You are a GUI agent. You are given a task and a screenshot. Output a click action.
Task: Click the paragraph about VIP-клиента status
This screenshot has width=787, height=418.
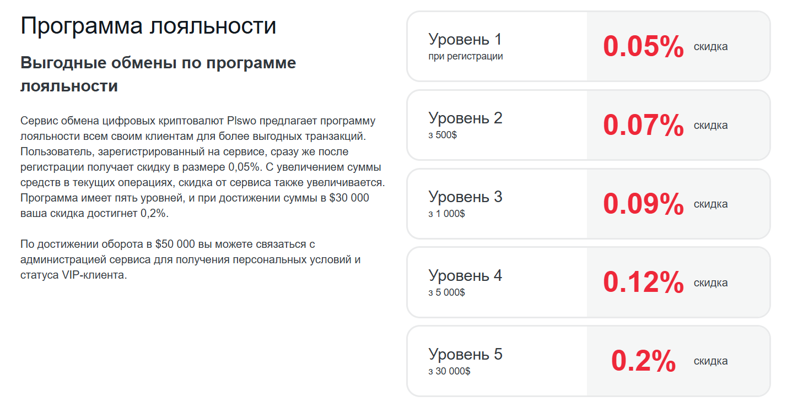click(x=190, y=259)
